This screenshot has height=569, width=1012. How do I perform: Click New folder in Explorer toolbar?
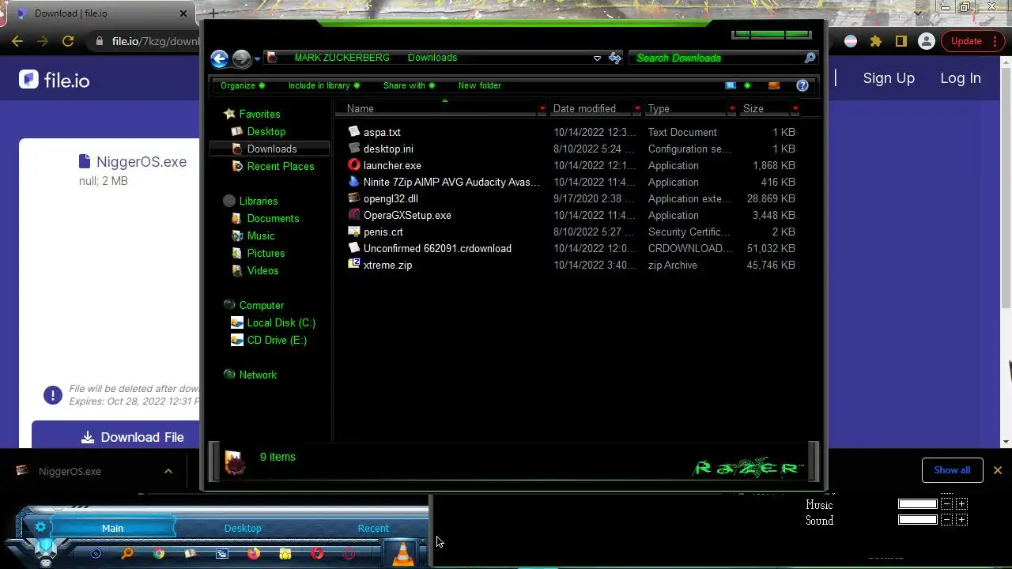(x=480, y=85)
